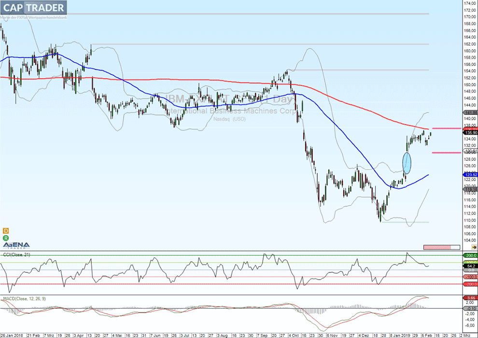478x338 pixels.
Task: Click the 6 Nov date label
Action: tap(332, 335)
